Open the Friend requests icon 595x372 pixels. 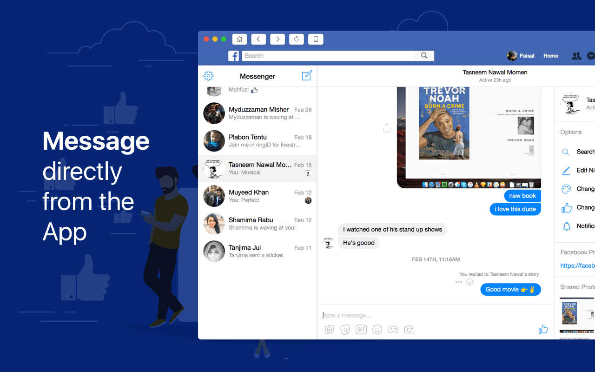[x=576, y=56]
